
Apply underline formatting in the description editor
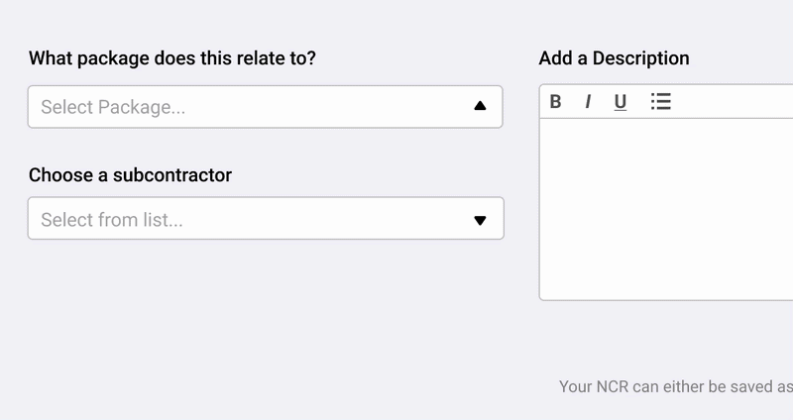pyautogui.click(x=621, y=101)
